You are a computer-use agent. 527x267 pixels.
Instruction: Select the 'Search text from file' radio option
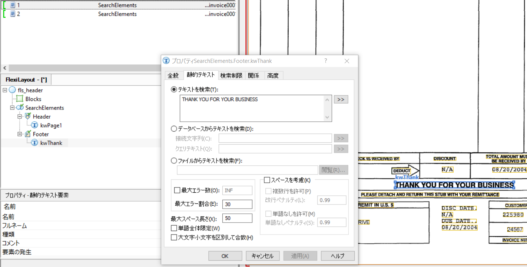point(173,161)
